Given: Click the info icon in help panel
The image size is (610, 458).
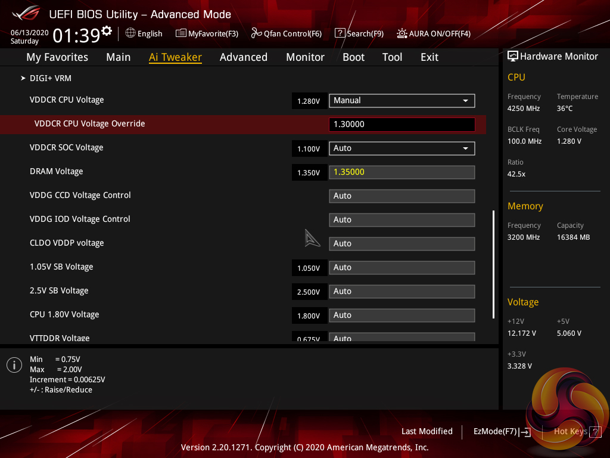Looking at the screenshot, I should pos(14,365).
